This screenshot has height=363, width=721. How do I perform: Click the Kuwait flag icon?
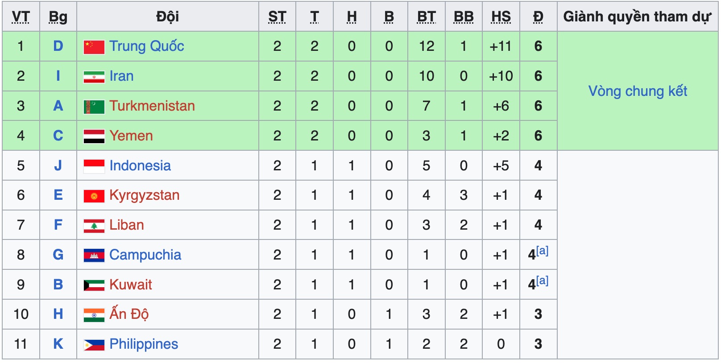94,285
